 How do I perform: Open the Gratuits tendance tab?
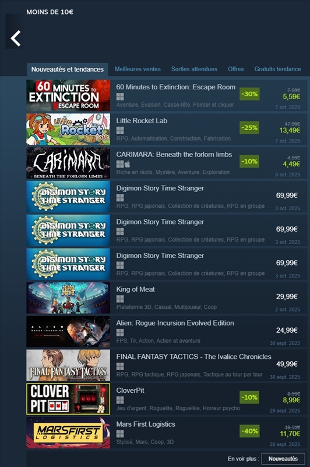click(277, 69)
